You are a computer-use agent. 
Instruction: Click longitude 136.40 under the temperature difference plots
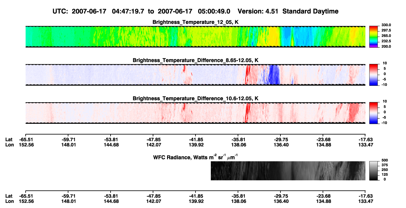click(280, 145)
